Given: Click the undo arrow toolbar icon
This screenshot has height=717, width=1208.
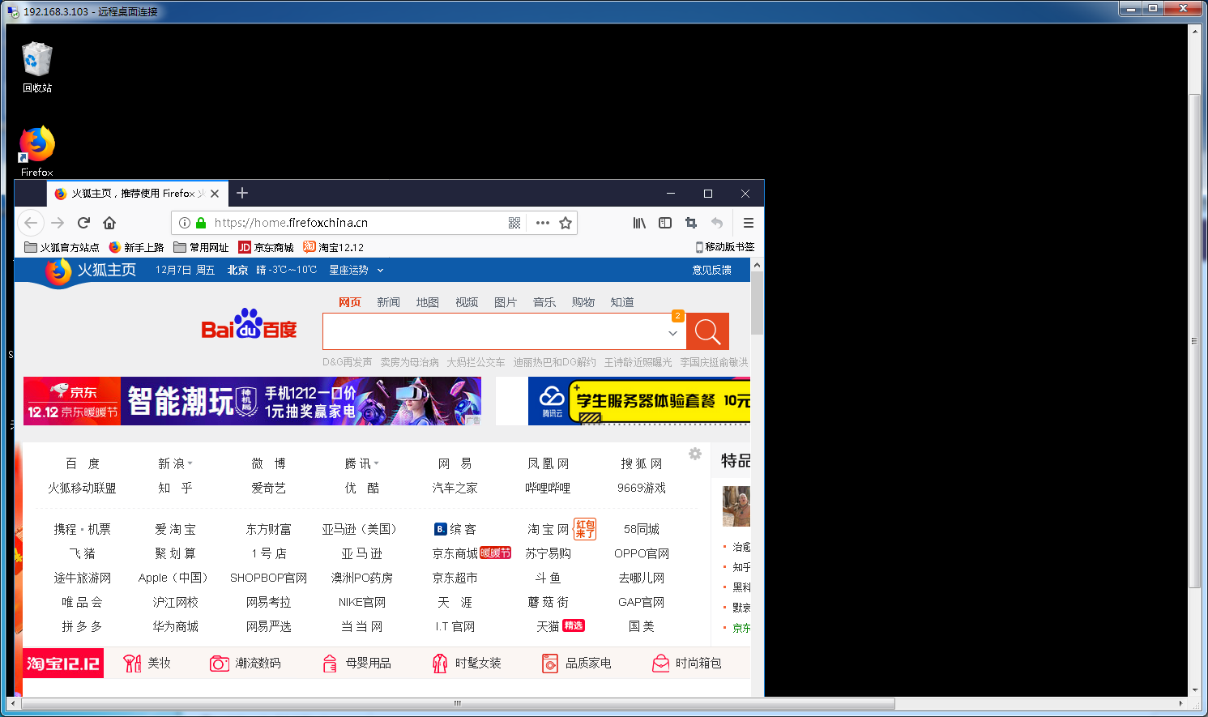Looking at the screenshot, I should 717,223.
